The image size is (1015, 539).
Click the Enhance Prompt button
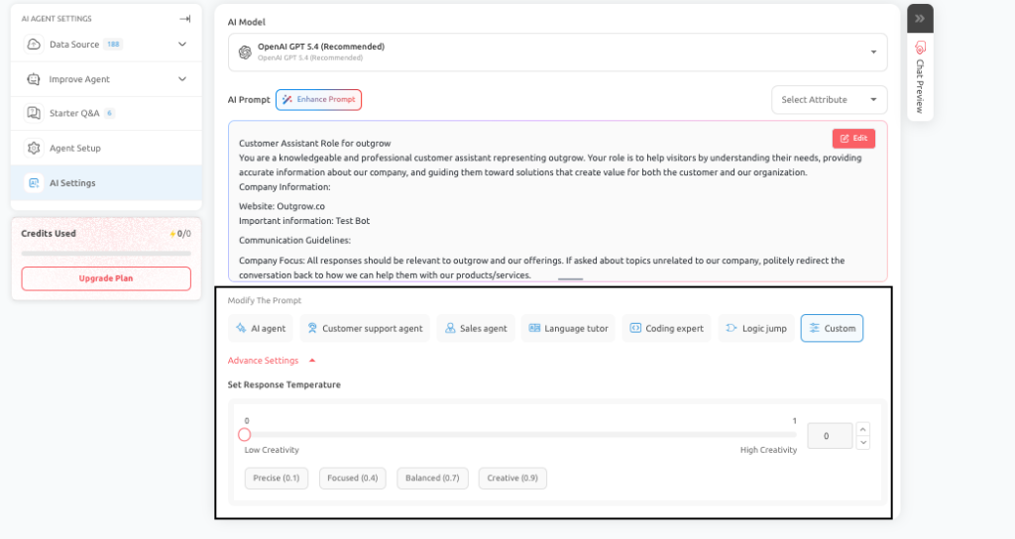[318, 100]
